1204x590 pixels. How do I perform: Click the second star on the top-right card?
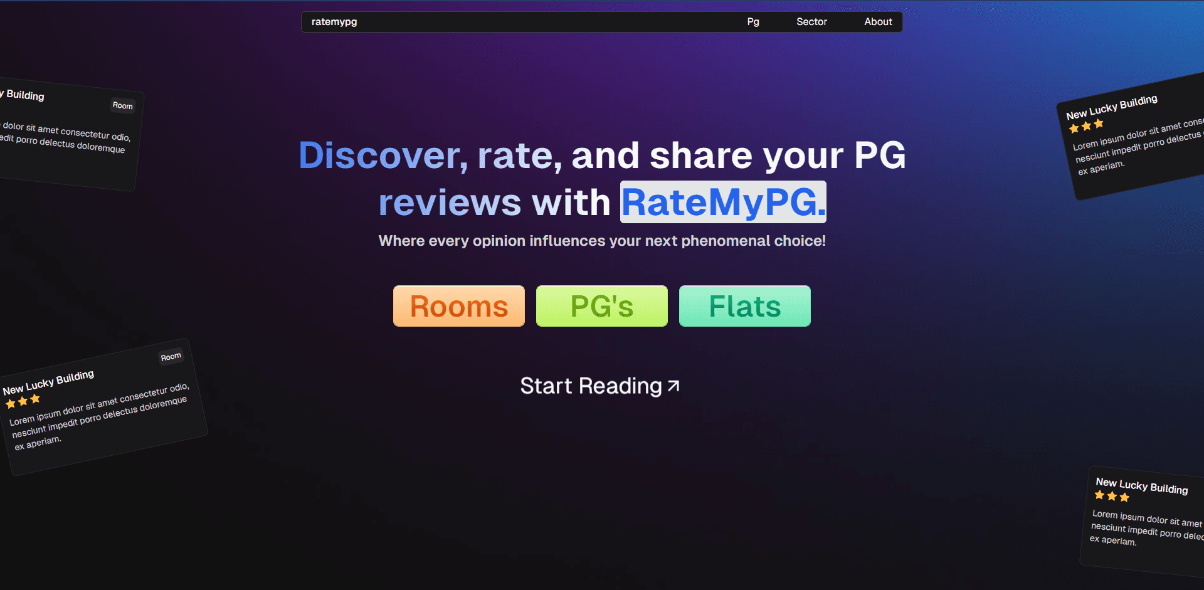click(x=1085, y=125)
